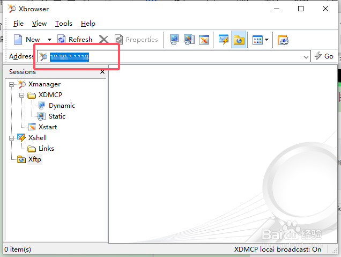
Task: Open the File menu
Action: pos(18,24)
